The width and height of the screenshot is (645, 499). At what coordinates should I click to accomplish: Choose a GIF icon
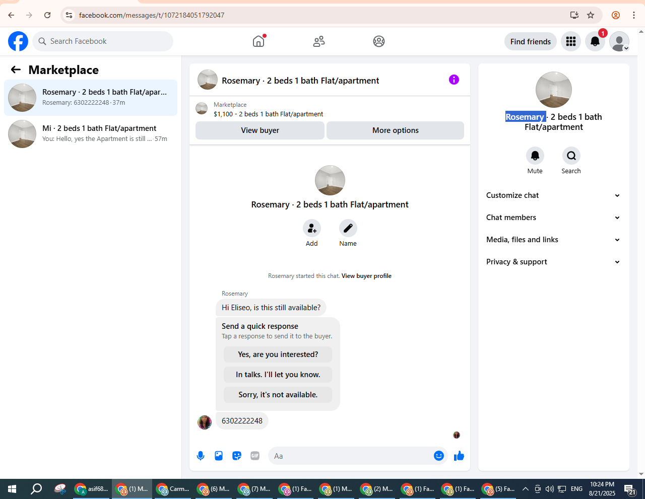(255, 456)
